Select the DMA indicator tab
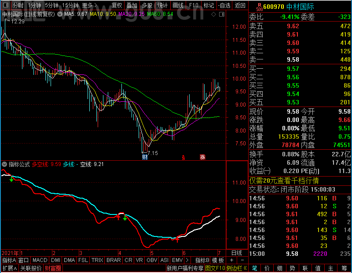This screenshot has width=352, height=273. 70,260
